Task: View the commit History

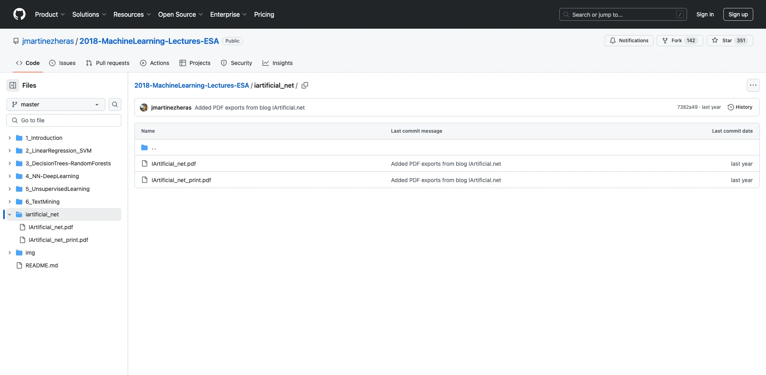Action: (740, 107)
